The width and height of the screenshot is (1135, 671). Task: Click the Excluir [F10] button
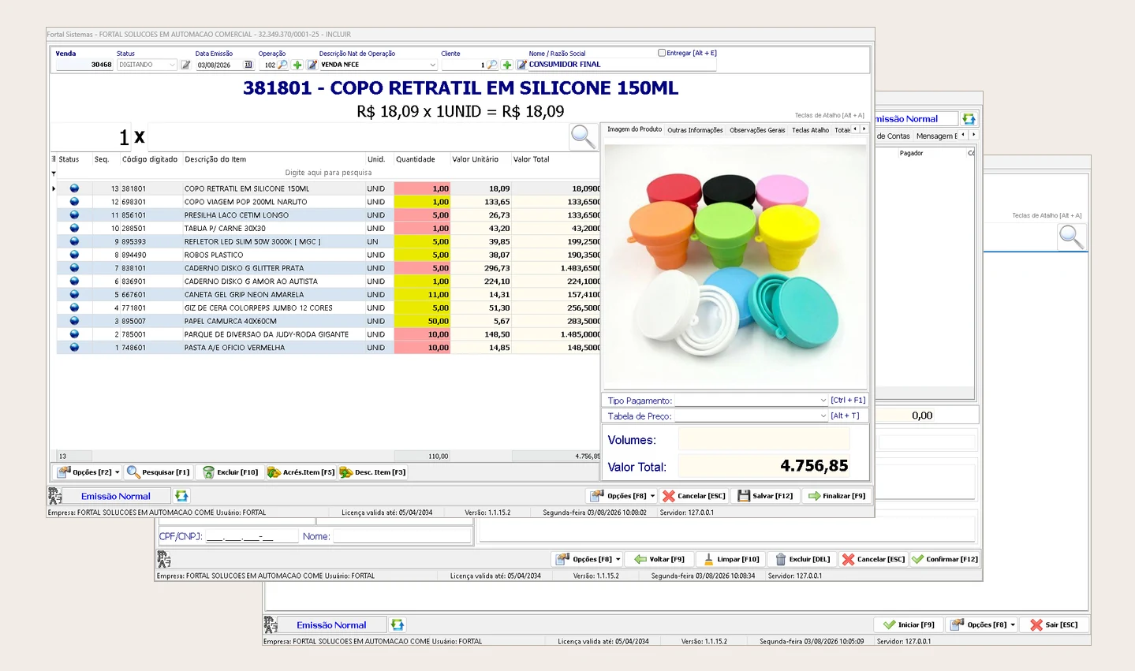(x=231, y=472)
